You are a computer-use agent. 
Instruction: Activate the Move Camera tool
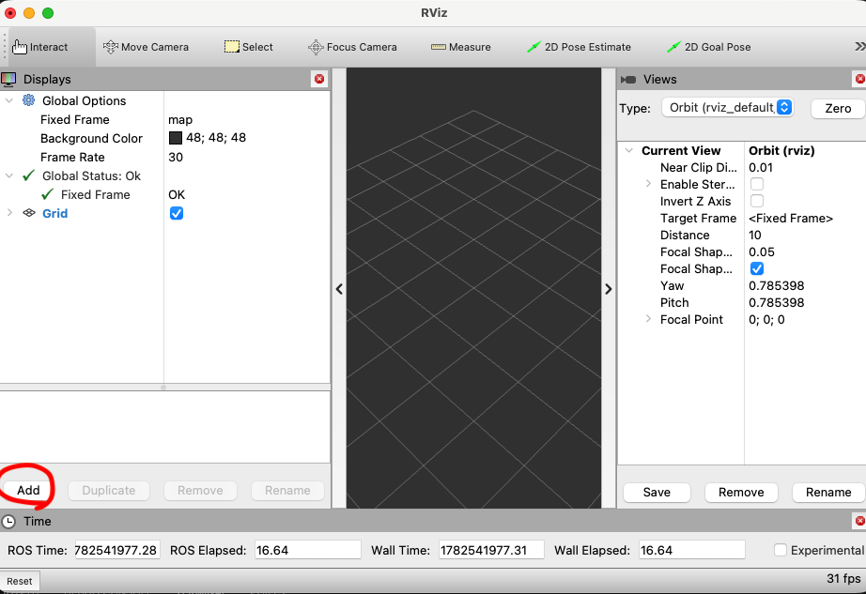(146, 47)
